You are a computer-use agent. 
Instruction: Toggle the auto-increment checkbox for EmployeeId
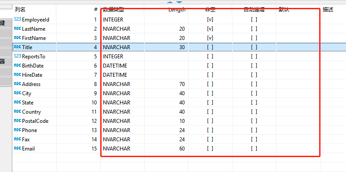pos(254,20)
